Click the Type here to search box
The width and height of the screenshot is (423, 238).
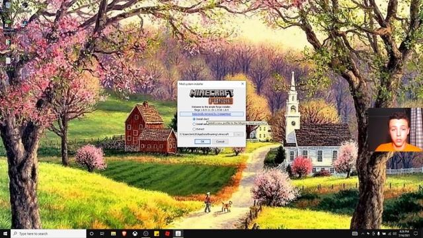point(48,233)
